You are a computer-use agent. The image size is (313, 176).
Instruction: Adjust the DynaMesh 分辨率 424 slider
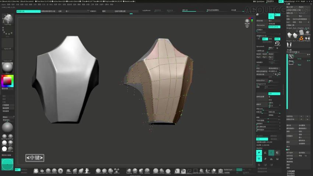pos(268,51)
